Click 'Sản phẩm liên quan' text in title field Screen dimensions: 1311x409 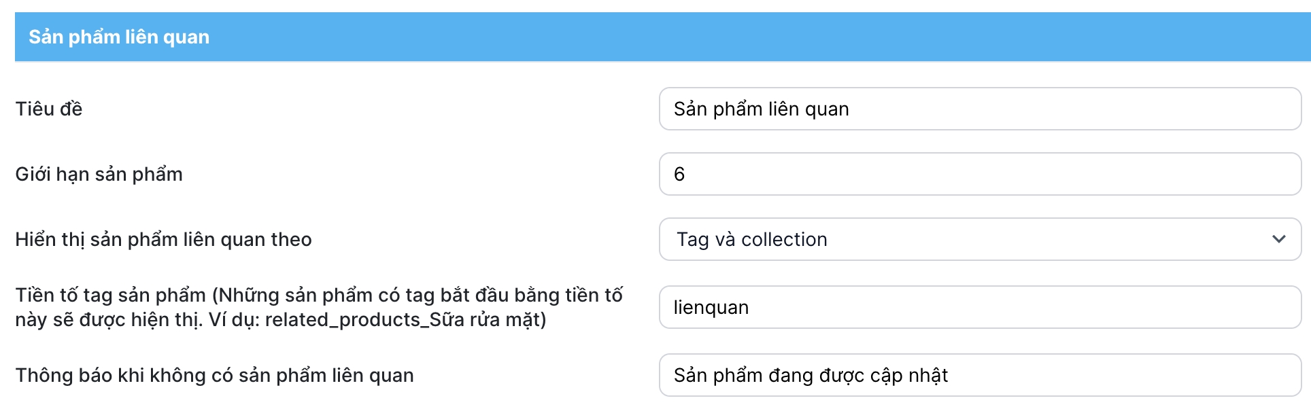tap(761, 109)
